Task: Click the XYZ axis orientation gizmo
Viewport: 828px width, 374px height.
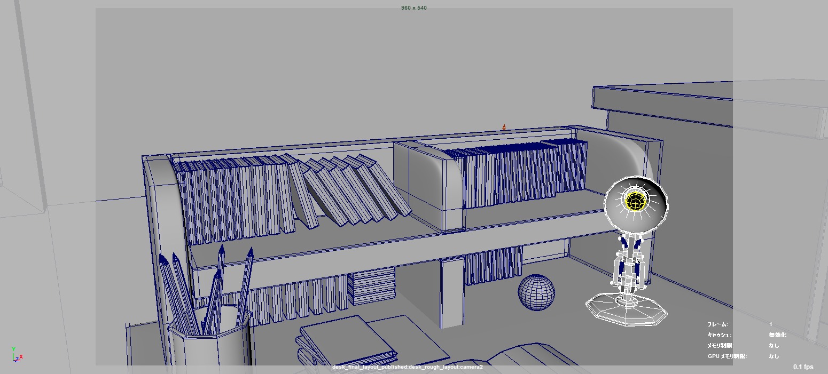Action: [16, 355]
